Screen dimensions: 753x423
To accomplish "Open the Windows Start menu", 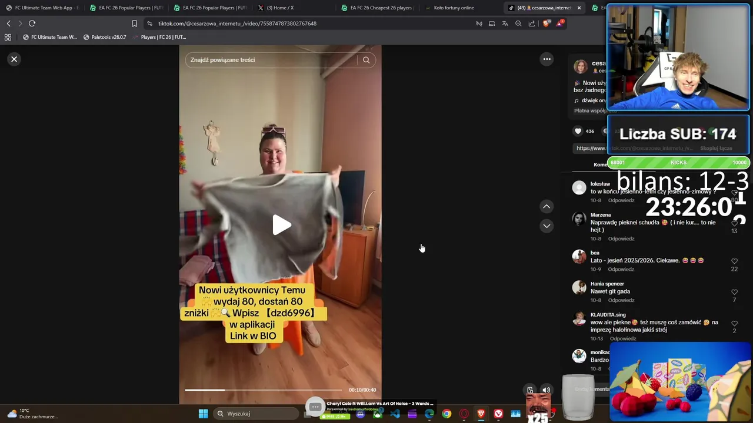I will click(x=203, y=414).
